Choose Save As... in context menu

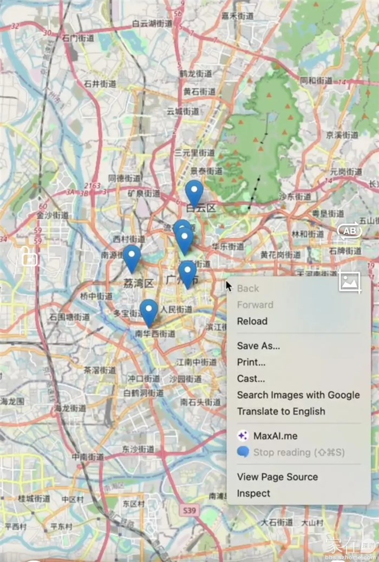pos(258,346)
